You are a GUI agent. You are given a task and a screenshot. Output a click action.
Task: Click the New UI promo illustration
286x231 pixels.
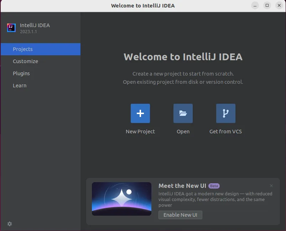click(122, 199)
